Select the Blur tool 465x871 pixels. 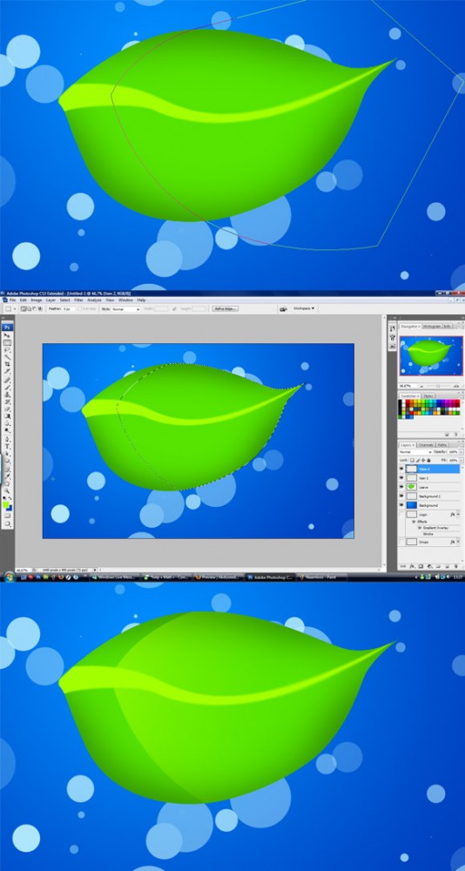pos(7,422)
